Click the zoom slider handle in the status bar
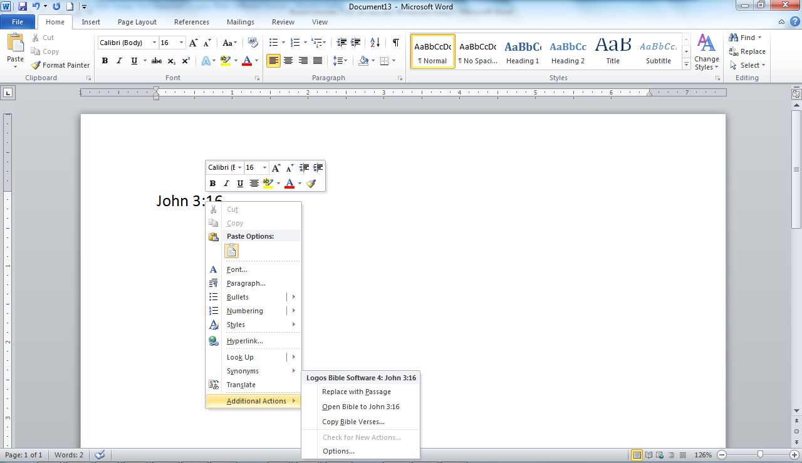The width and height of the screenshot is (802, 463). (760, 455)
